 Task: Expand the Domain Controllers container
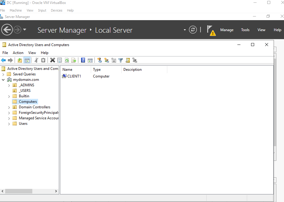[x=9, y=107]
